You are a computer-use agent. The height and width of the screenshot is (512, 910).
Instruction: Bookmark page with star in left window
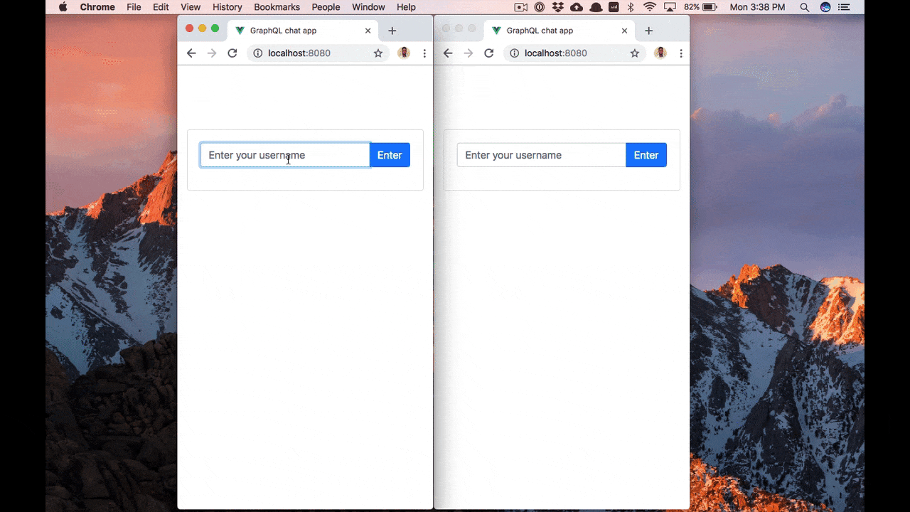[x=378, y=53]
